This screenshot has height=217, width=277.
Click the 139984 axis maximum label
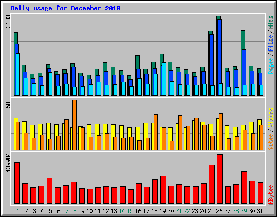click(8, 162)
